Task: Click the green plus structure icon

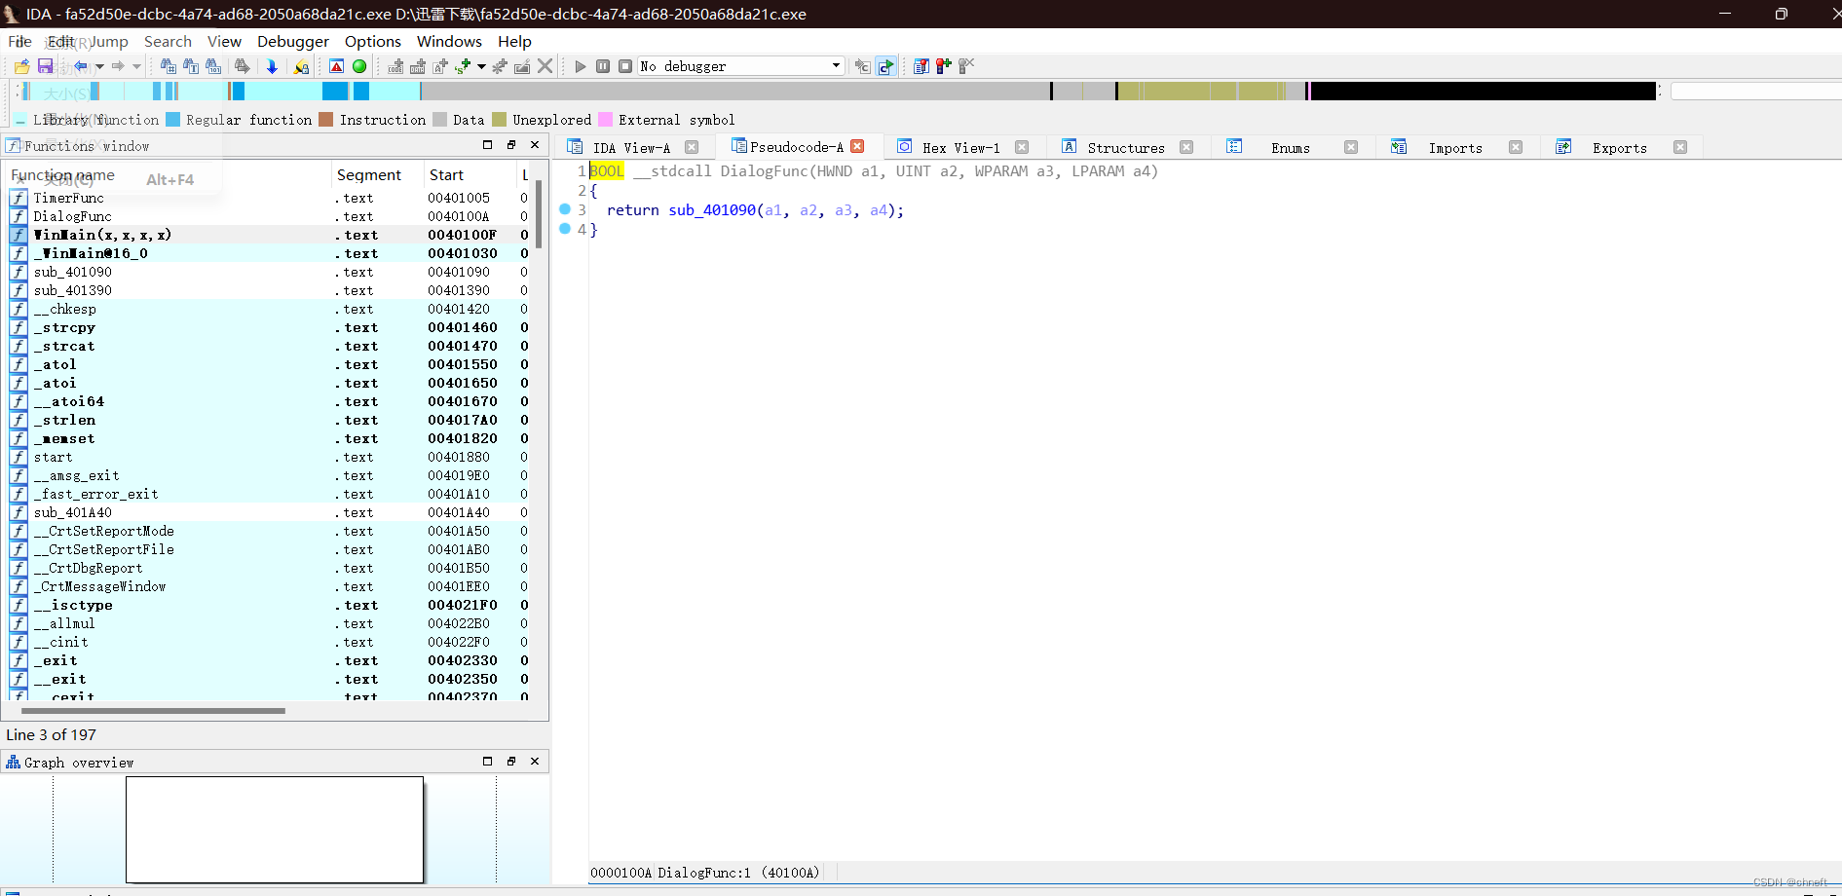Action: tap(463, 66)
